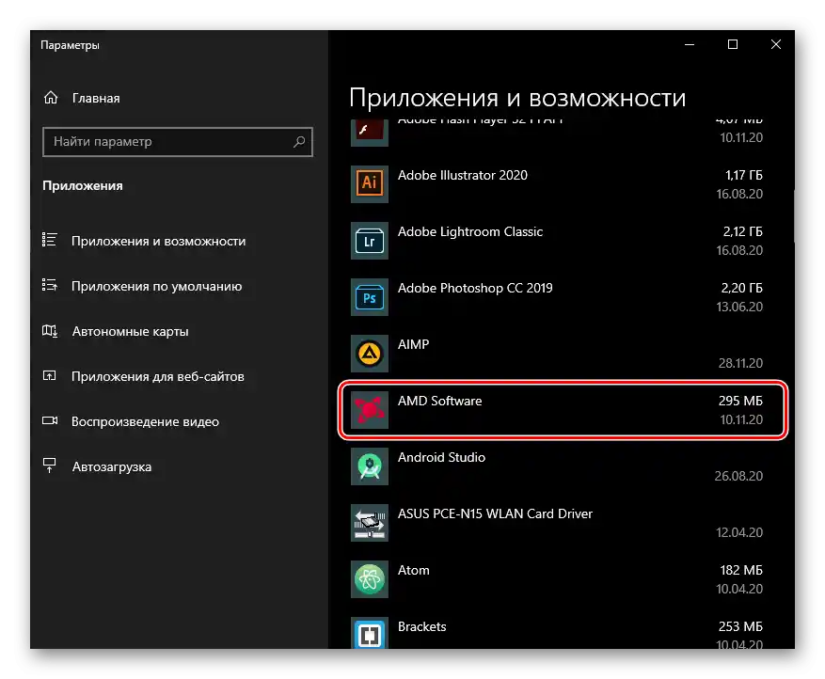Click the 295 МБ size value
825x679 pixels.
click(740, 401)
